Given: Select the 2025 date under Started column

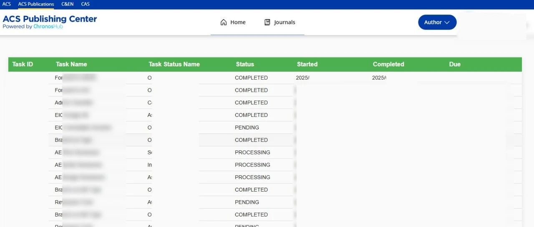Looking at the screenshot, I should tap(302, 78).
